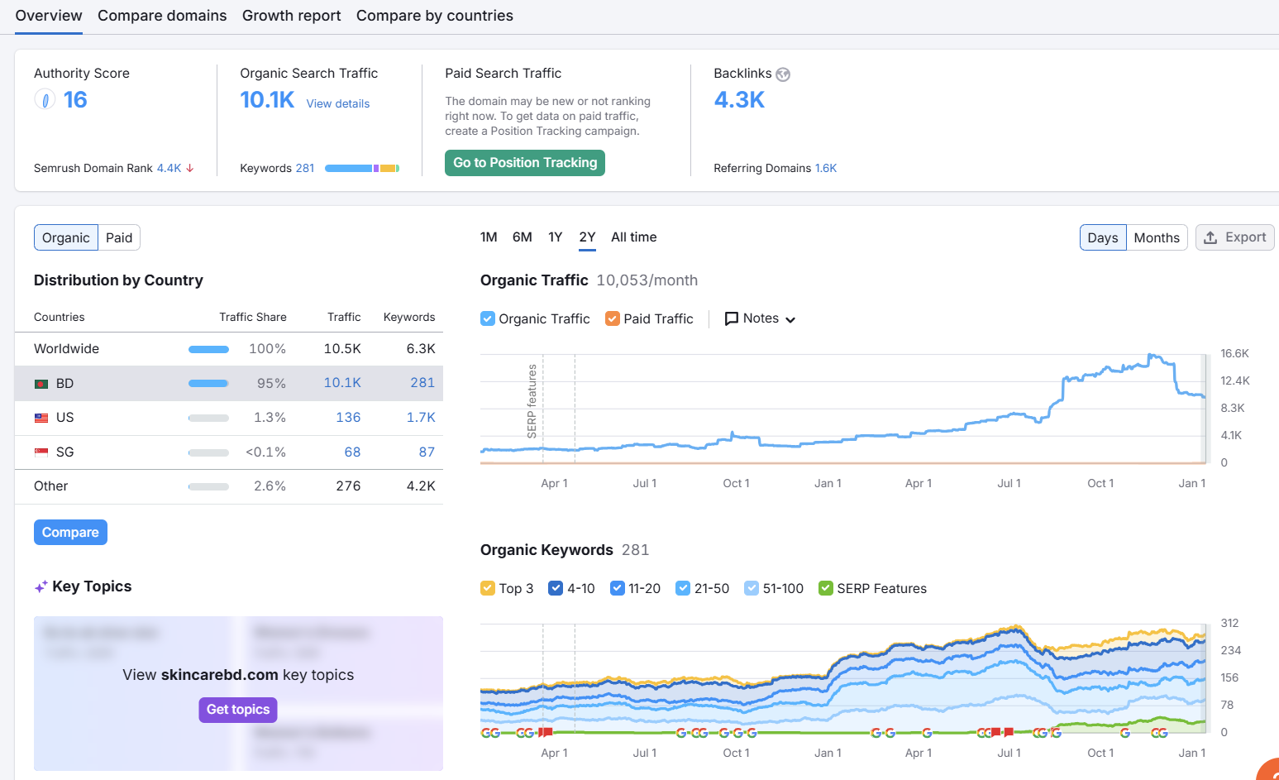
Task: Toggle the Paid Traffic checkbox
Action: [x=613, y=318]
